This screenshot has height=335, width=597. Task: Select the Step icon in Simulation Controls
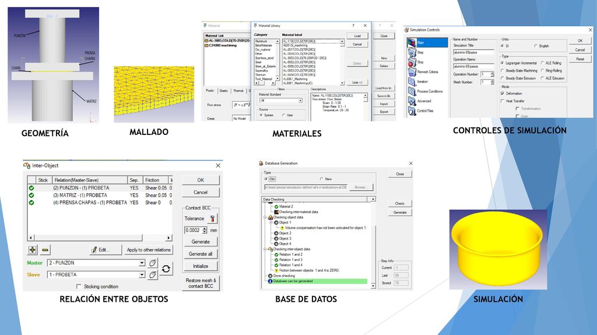point(412,52)
